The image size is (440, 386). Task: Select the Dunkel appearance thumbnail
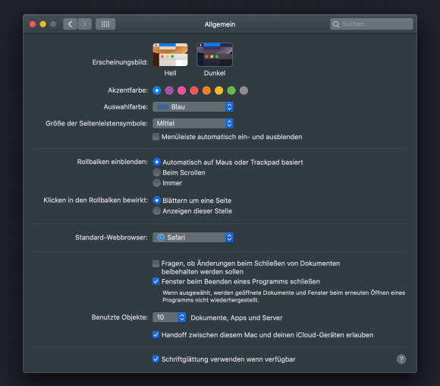coord(215,55)
